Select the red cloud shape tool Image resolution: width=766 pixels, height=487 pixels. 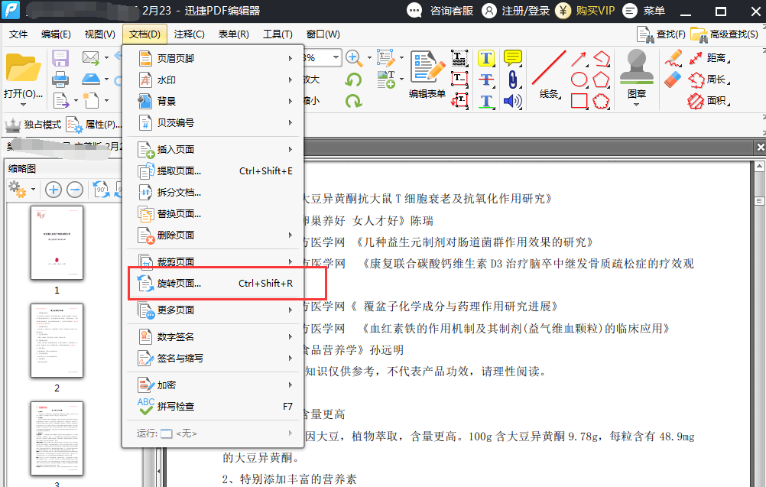(x=602, y=101)
